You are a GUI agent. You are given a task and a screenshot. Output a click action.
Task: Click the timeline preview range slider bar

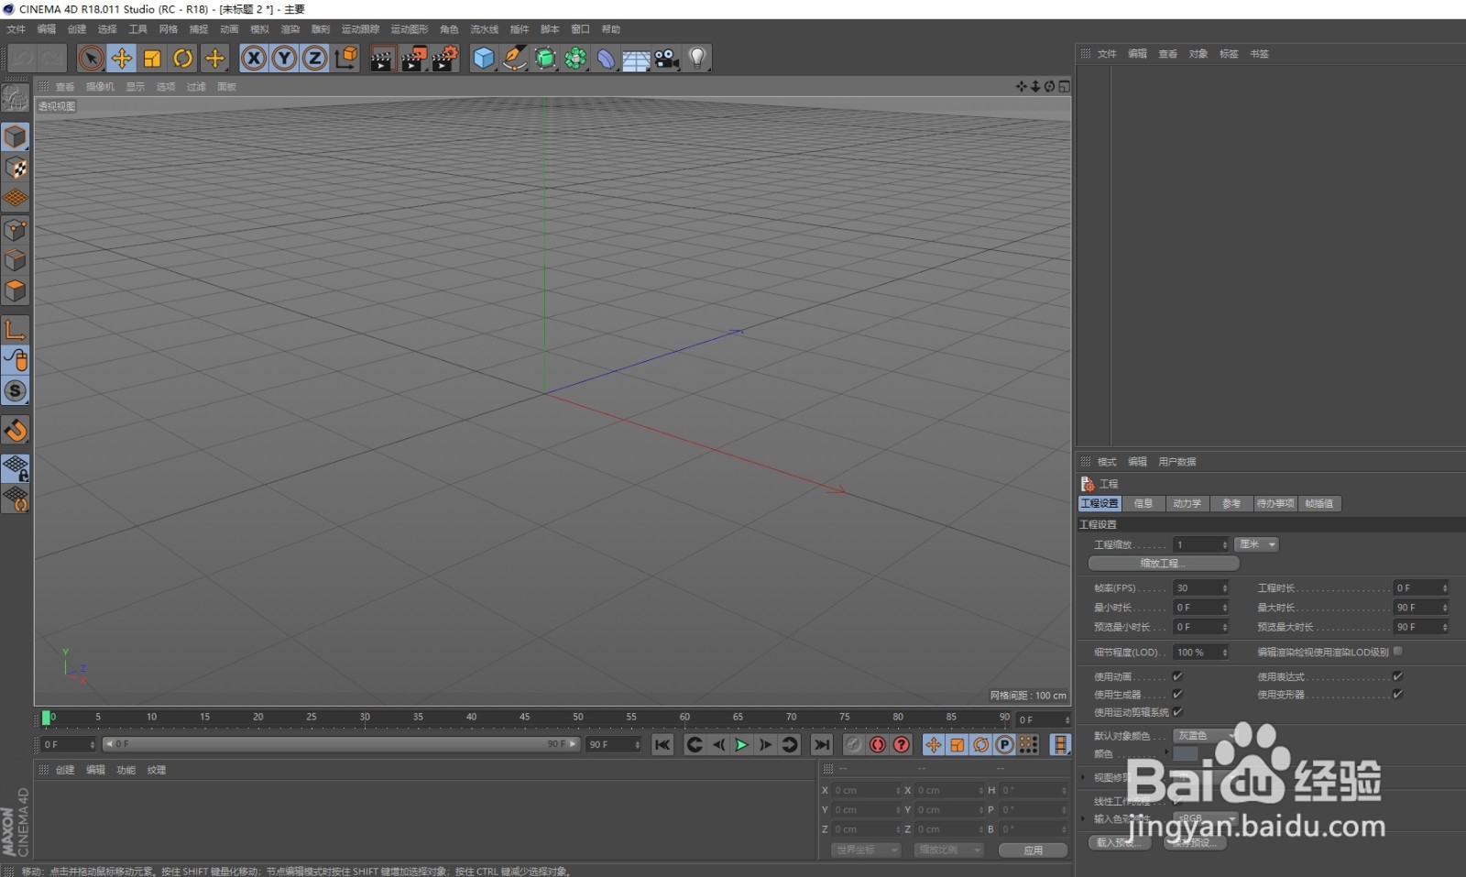click(342, 744)
